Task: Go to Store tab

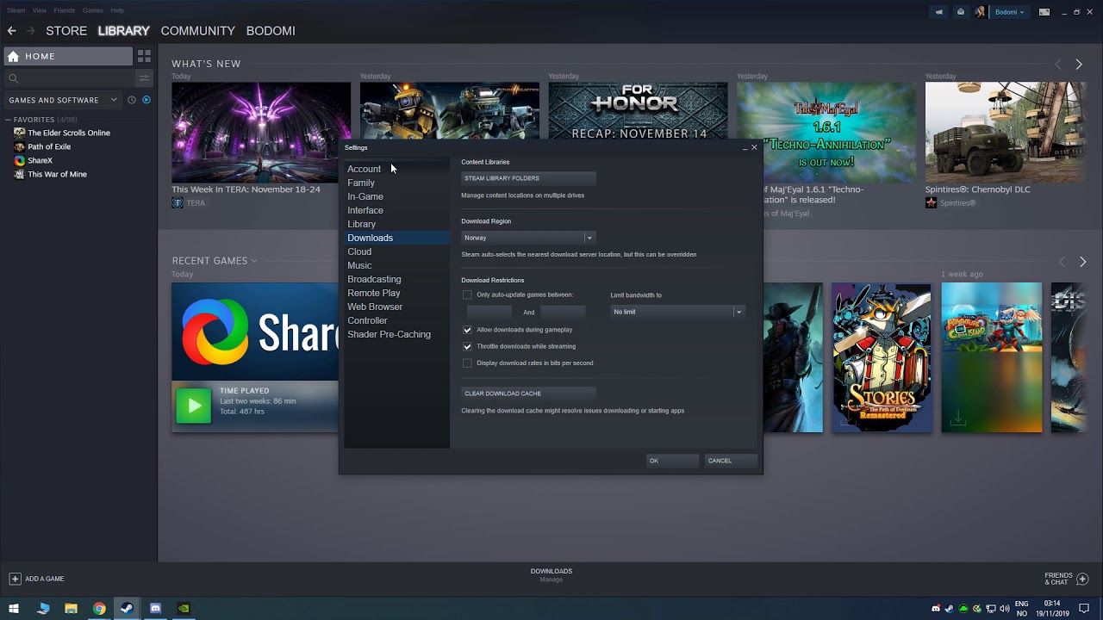Action: point(66,31)
